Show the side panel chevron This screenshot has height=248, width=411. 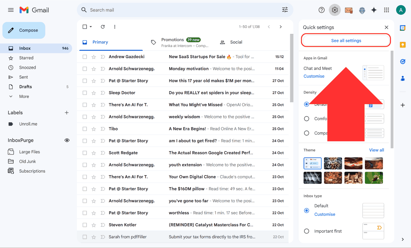pyautogui.click(x=403, y=239)
